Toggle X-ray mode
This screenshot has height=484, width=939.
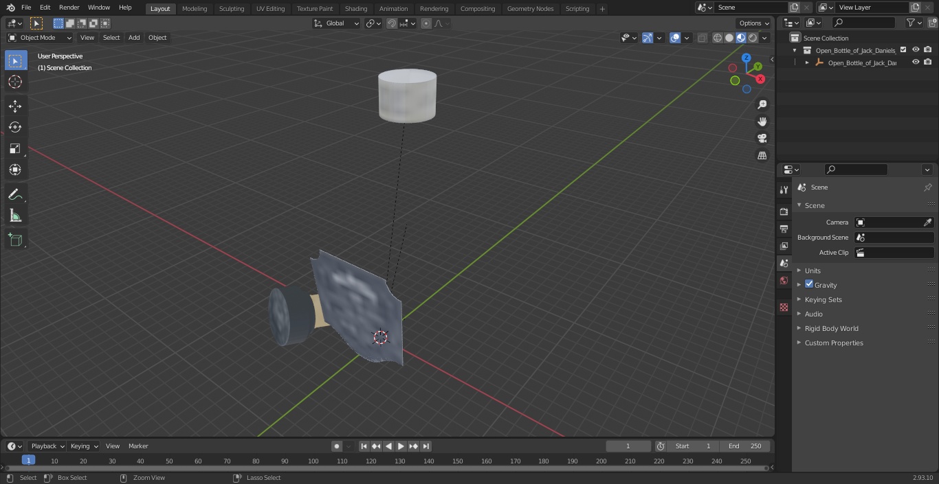pos(702,38)
